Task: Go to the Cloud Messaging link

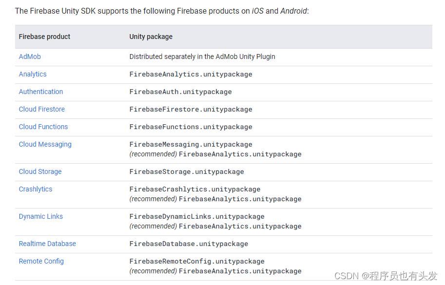Action: [45, 145]
